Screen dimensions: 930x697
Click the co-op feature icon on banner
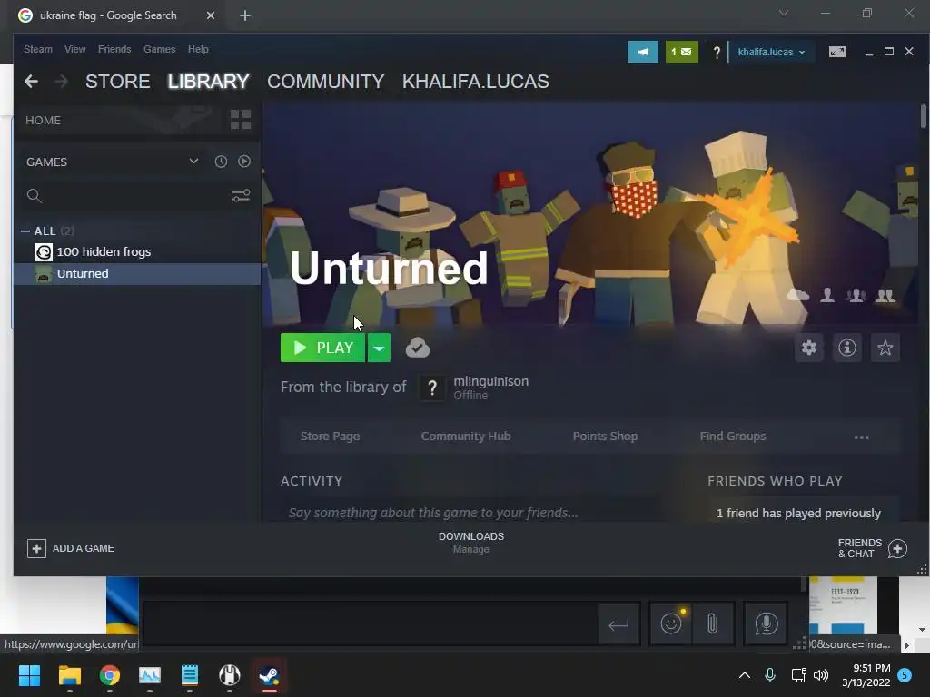(x=856, y=295)
